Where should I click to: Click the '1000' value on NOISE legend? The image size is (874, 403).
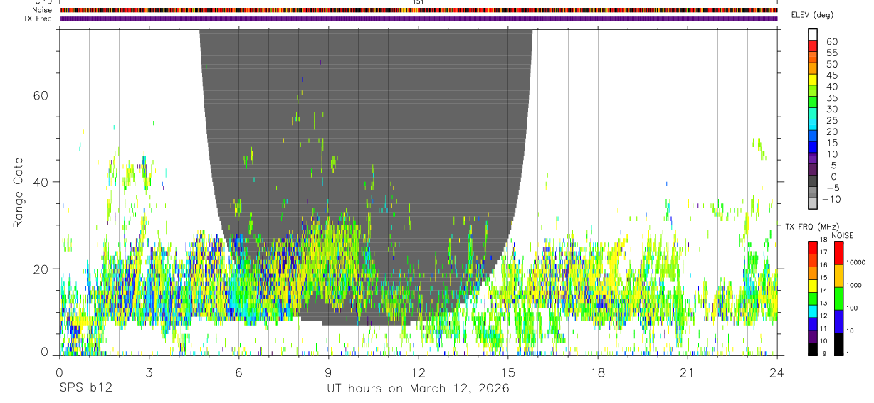[x=854, y=286]
